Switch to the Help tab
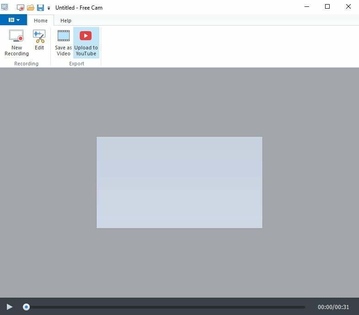Image resolution: width=359 pixels, height=315 pixels. click(x=66, y=21)
